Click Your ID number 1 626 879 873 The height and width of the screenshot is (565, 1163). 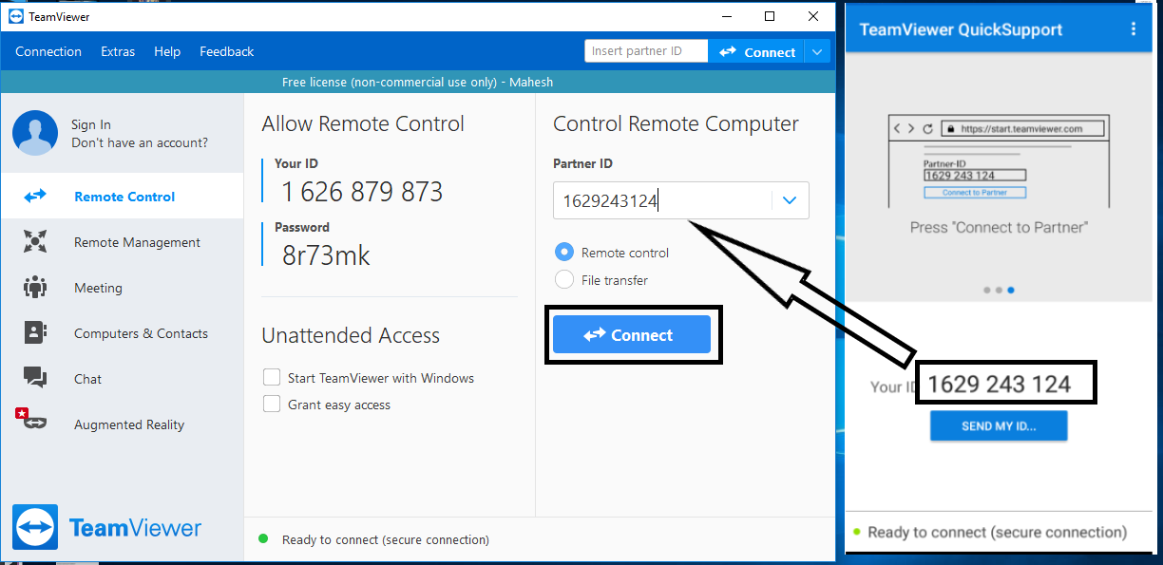pyautogui.click(x=362, y=193)
